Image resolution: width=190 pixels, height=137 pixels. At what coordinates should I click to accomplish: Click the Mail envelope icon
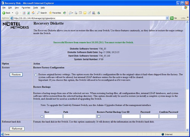click(x=70, y=13)
